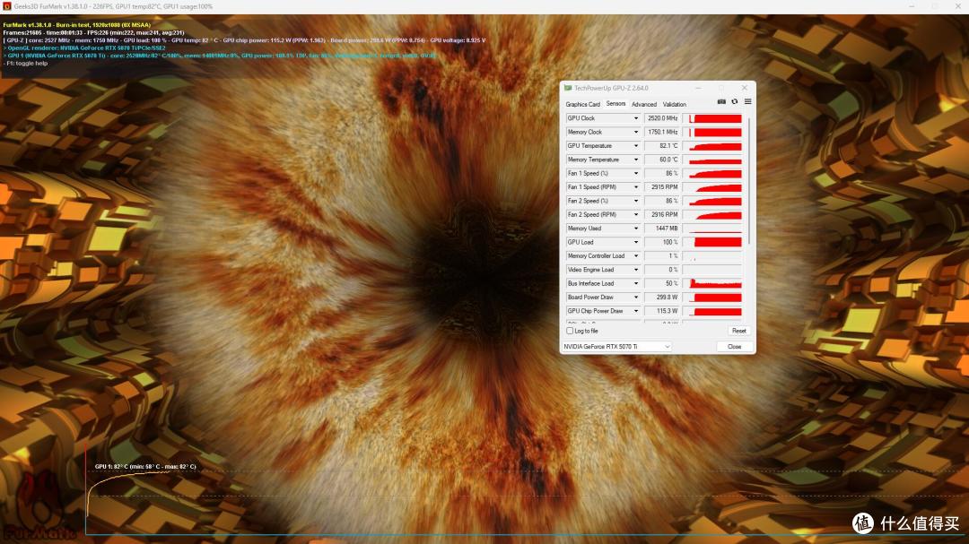Click the Reset button in GPU-Z
The image size is (969, 544).
pyautogui.click(x=738, y=331)
